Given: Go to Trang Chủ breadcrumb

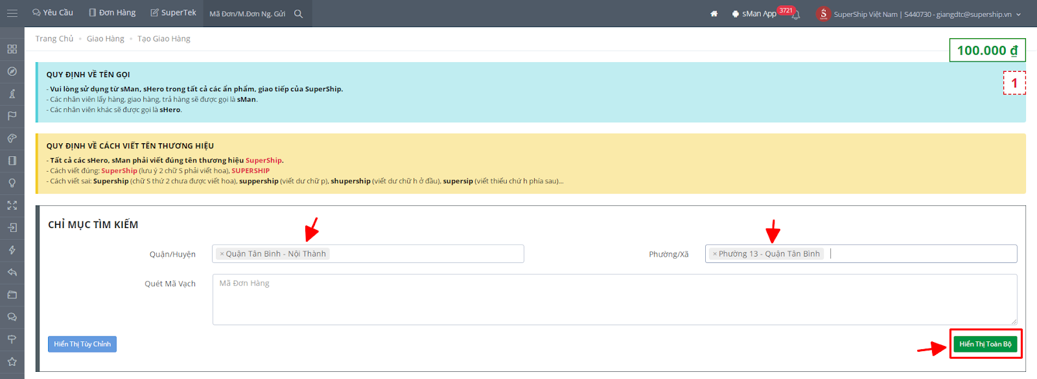Looking at the screenshot, I should pyautogui.click(x=54, y=39).
